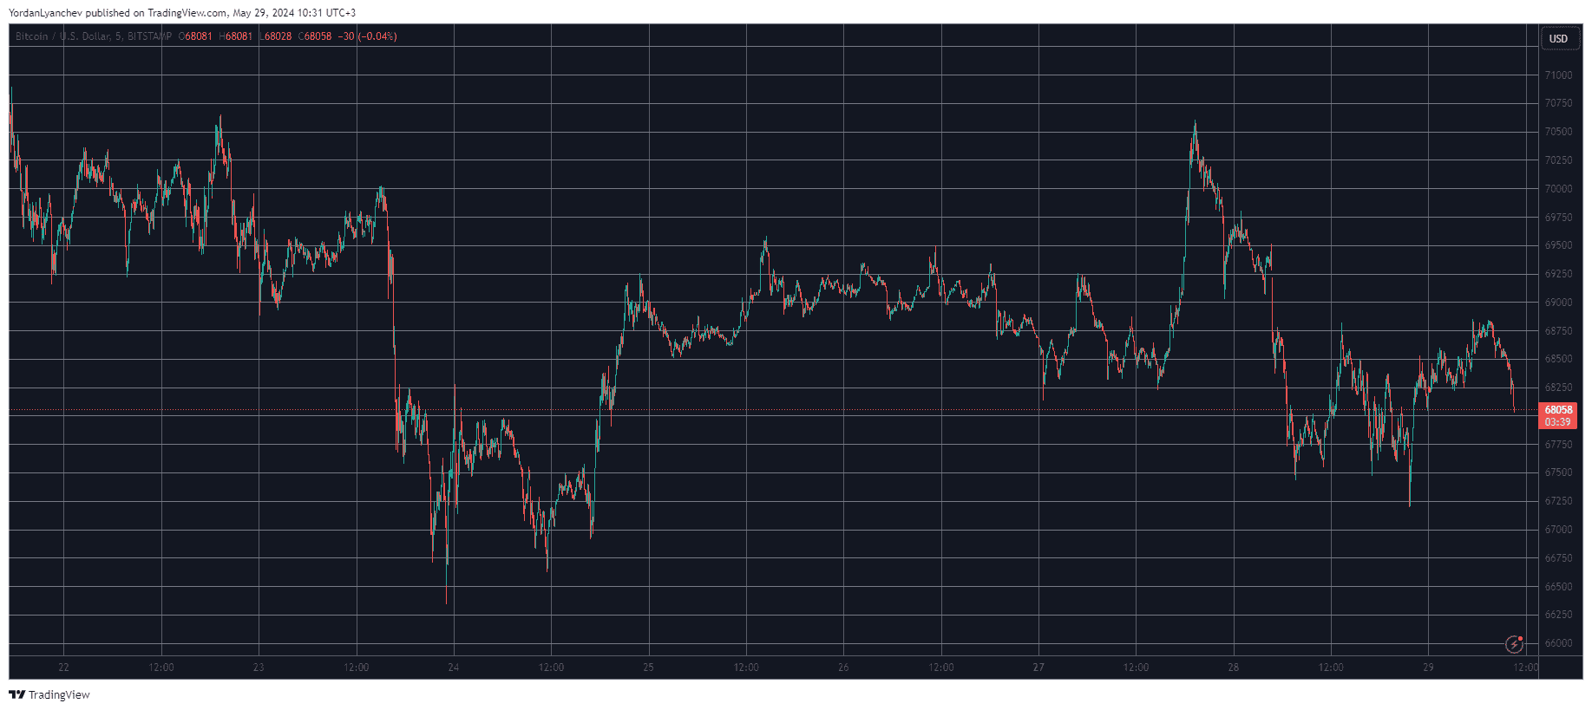Click the bold date label 27 on time axis

click(x=1038, y=668)
